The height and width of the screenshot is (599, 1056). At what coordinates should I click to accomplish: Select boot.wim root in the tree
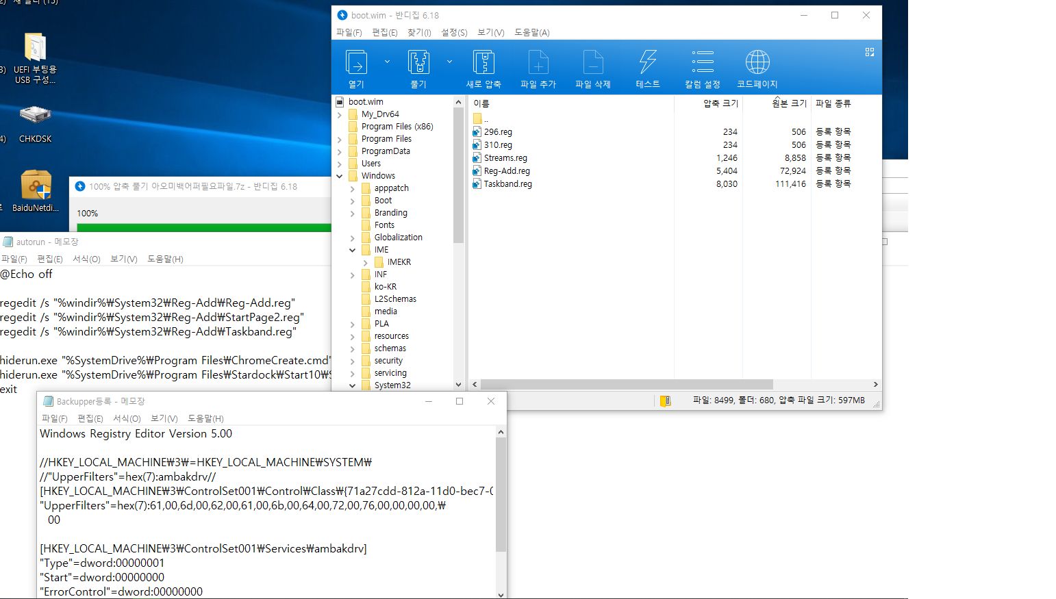click(366, 102)
